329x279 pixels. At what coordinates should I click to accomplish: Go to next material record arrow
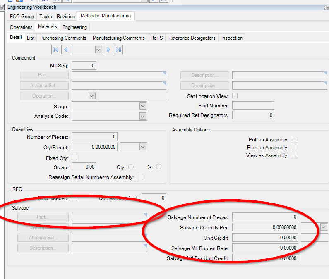coord(108,50)
